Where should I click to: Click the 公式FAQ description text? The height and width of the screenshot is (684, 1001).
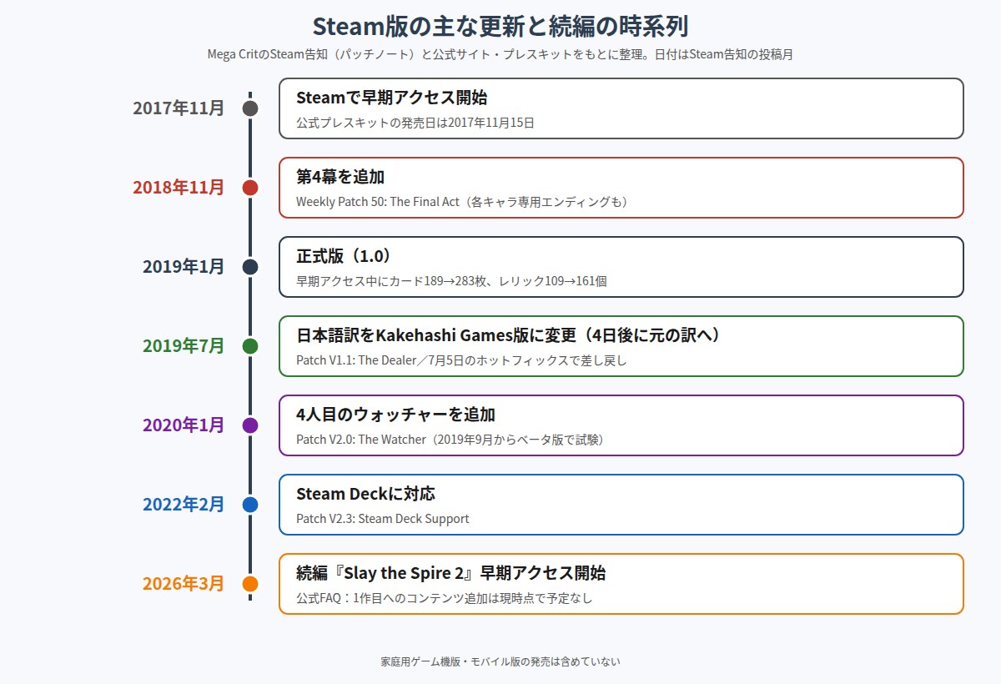coord(444,598)
